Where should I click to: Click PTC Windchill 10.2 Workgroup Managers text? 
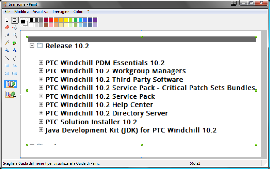pyautogui.click(x=116, y=71)
